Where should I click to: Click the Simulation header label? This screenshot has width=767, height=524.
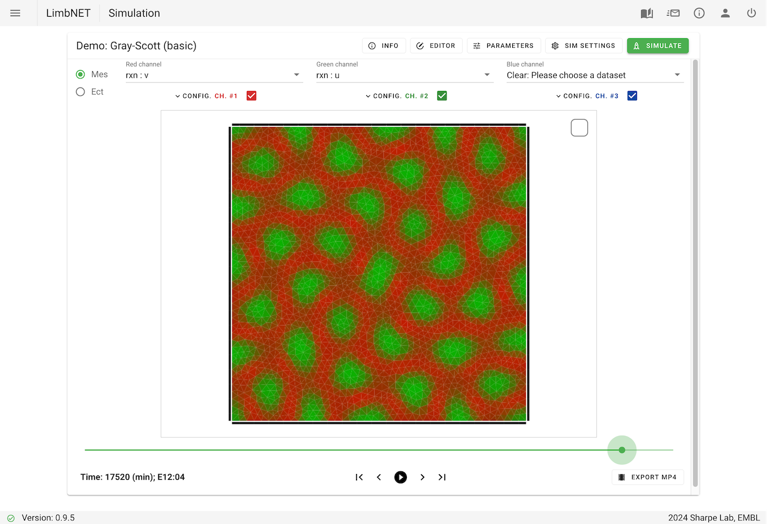(134, 13)
